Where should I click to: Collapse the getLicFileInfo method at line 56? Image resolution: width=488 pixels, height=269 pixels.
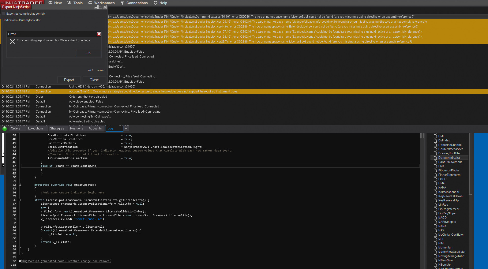click(x=20, y=200)
